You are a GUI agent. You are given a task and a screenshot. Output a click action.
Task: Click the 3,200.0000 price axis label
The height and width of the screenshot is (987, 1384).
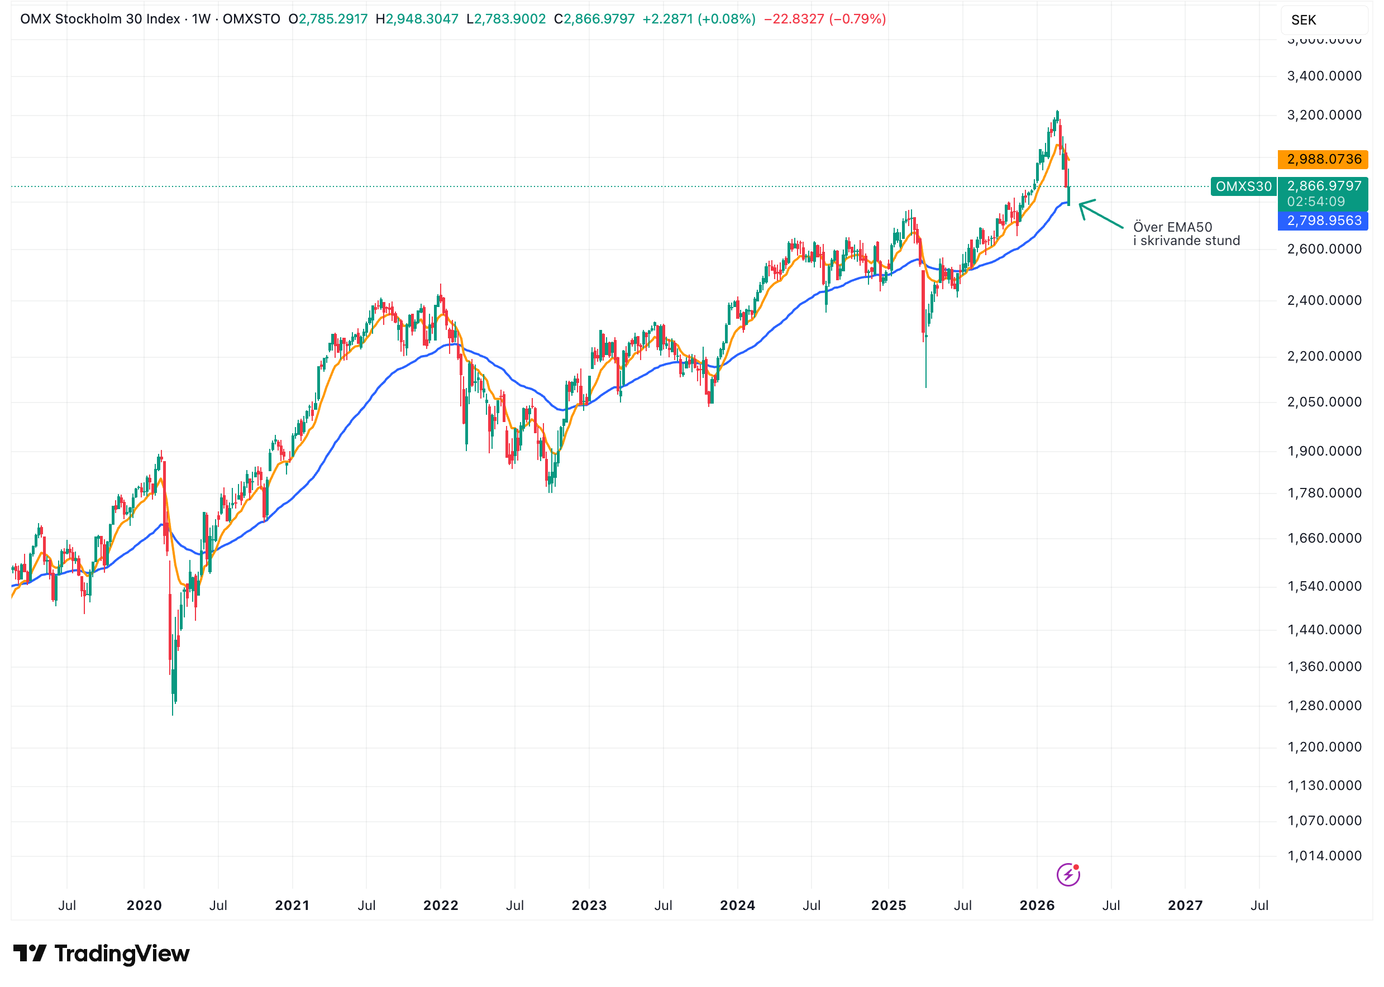pos(1324,116)
